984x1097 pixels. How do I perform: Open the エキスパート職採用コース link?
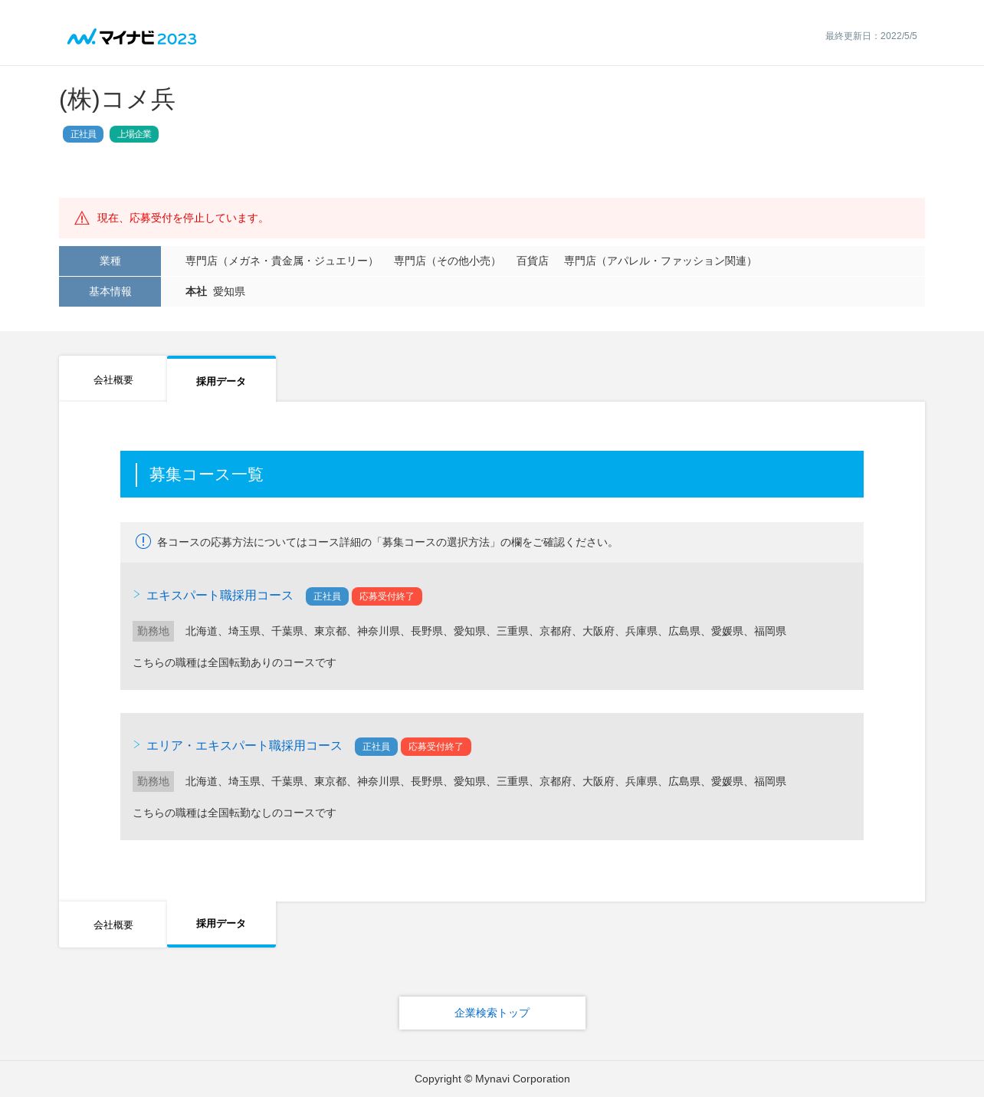pyautogui.click(x=220, y=596)
